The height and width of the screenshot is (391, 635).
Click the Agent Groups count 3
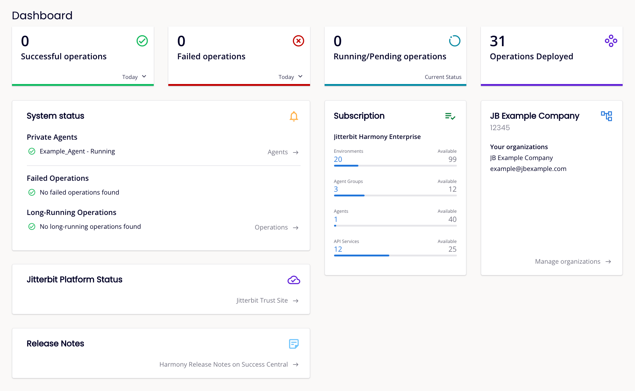(x=336, y=189)
